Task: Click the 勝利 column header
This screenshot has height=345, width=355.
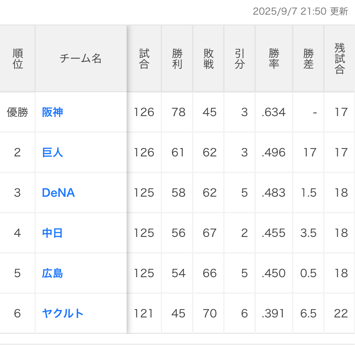Action: (177, 59)
